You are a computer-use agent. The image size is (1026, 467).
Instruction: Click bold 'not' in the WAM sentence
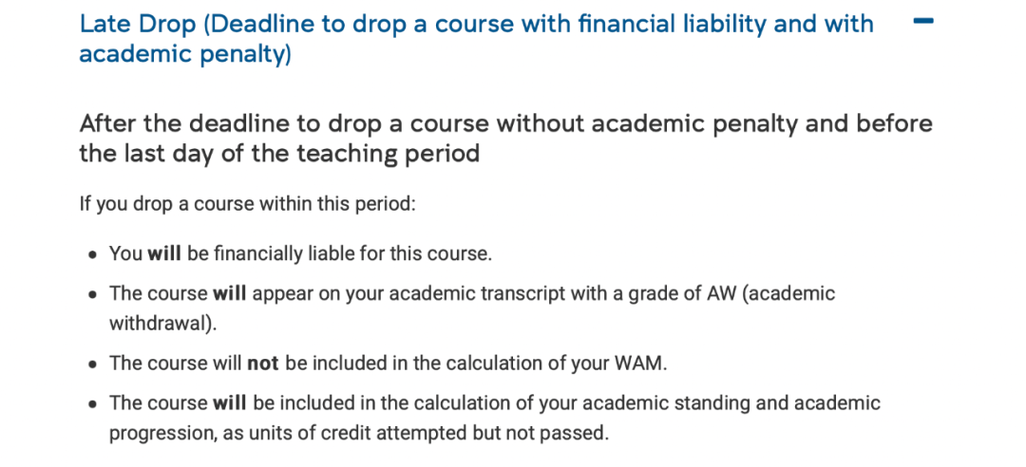pyautogui.click(x=262, y=363)
